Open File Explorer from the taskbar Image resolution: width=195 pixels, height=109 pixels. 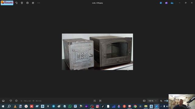pyautogui.click(x=146, y=106)
